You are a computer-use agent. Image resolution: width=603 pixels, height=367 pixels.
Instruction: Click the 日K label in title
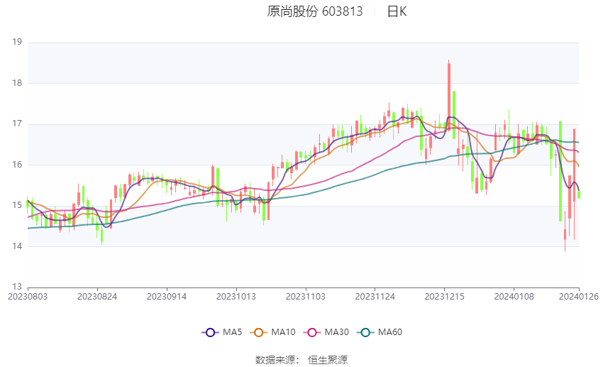click(x=397, y=11)
